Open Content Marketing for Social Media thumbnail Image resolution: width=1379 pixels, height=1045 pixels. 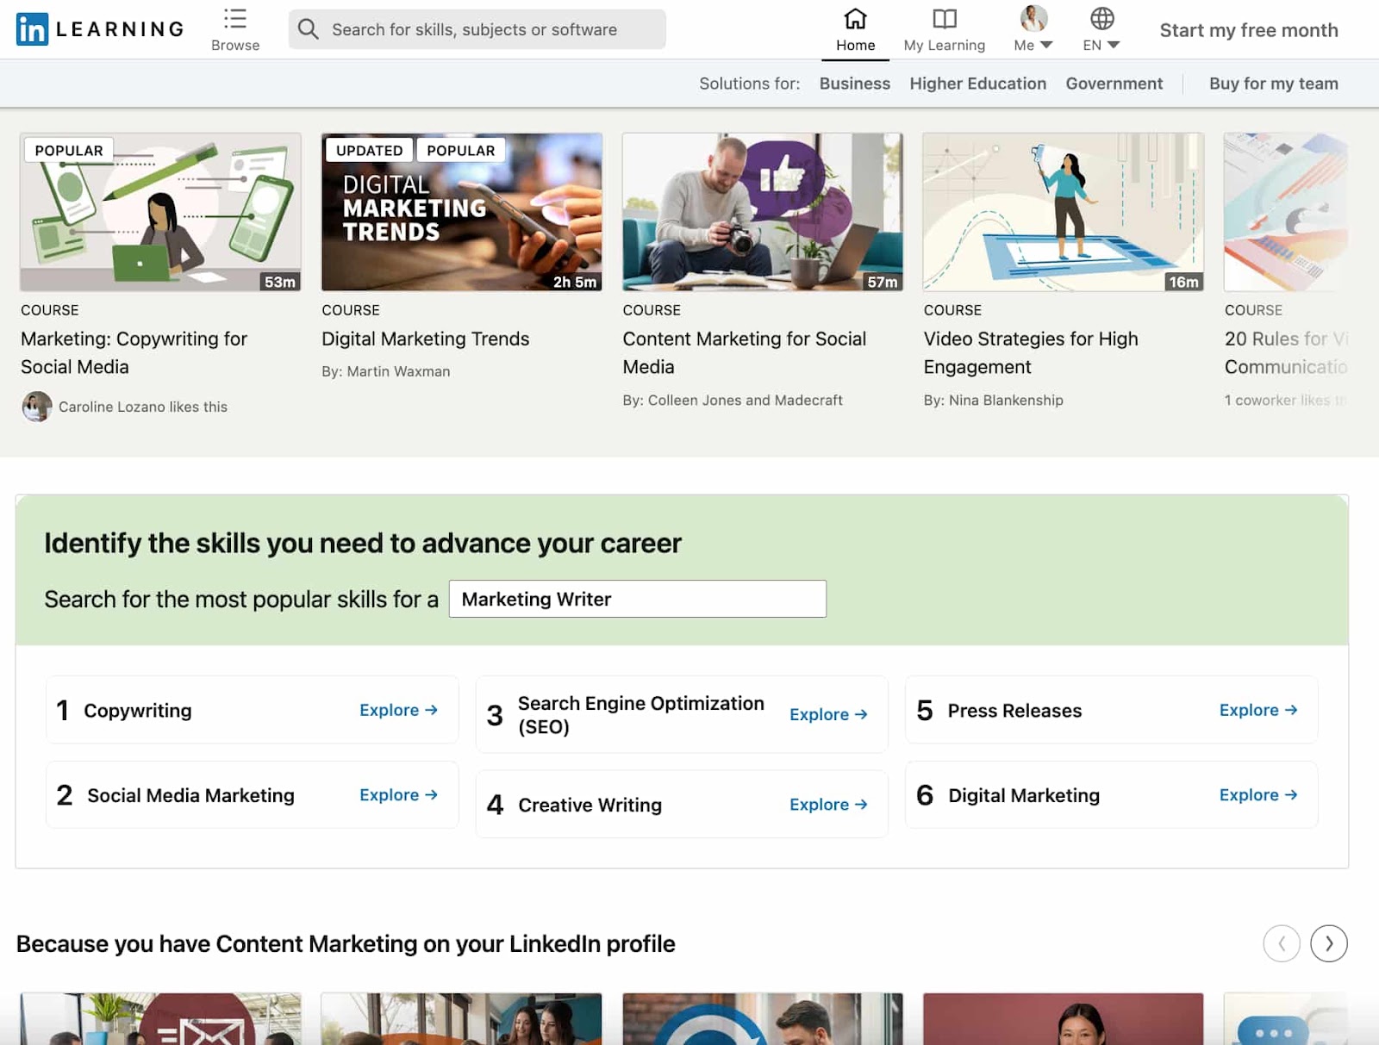pyautogui.click(x=763, y=212)
